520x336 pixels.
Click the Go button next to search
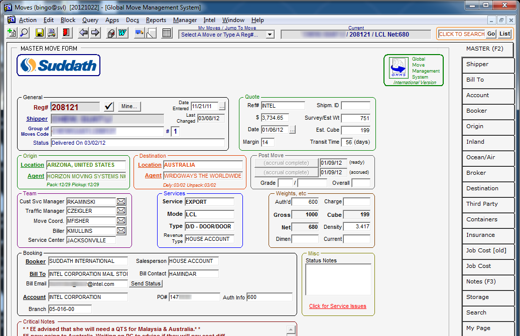coord(491,34)
